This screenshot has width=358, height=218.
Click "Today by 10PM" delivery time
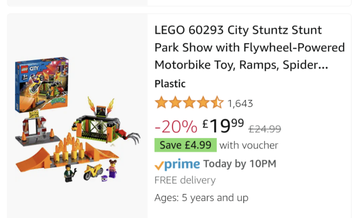pyautogui.click(x=240, y=164)
